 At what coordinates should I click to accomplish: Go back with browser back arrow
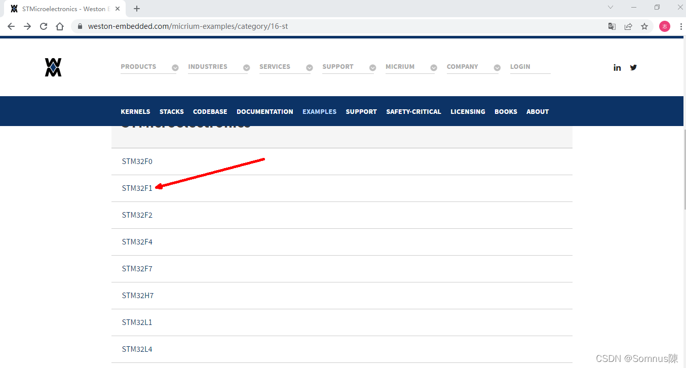coord(11,26)
